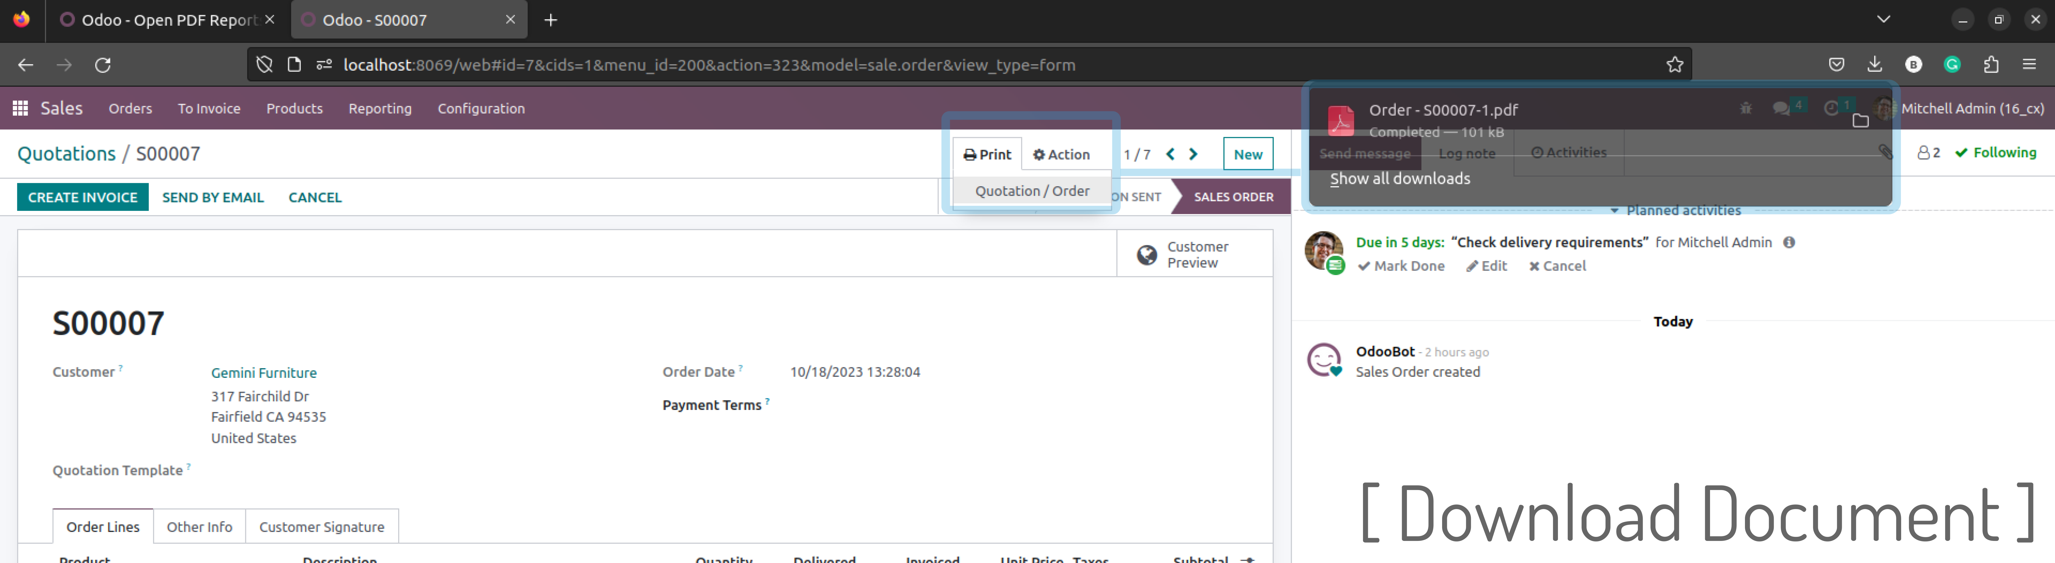2055x563 pixels.
Task: Click the Firefox downloads arrow icon
Action: [x=1875, y=64]
